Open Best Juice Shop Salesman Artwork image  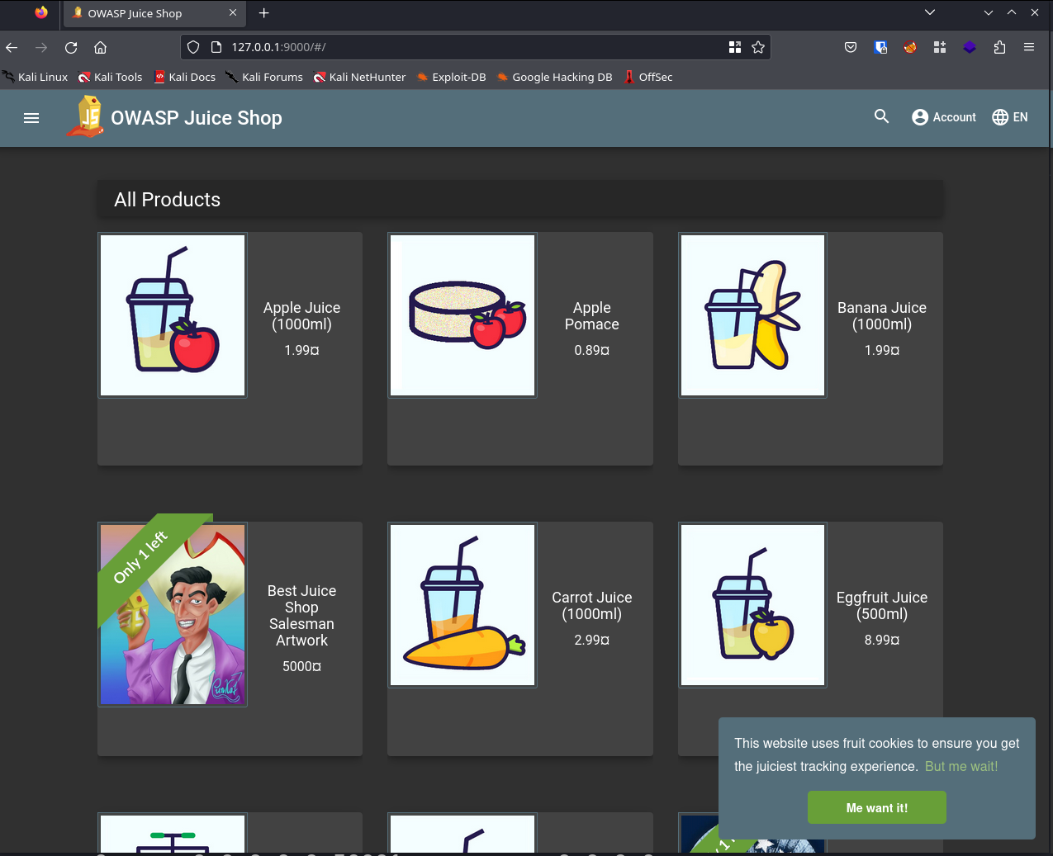click(x=173, y=614)
